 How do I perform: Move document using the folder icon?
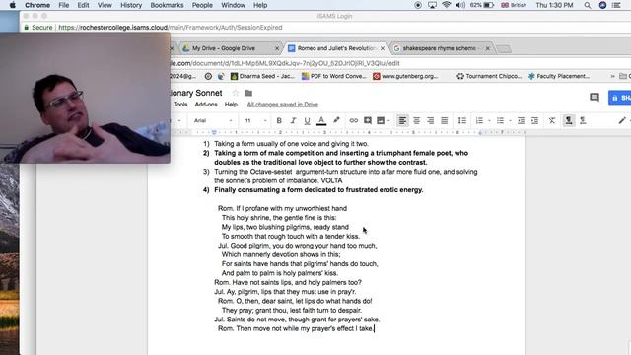pos(248,93)
